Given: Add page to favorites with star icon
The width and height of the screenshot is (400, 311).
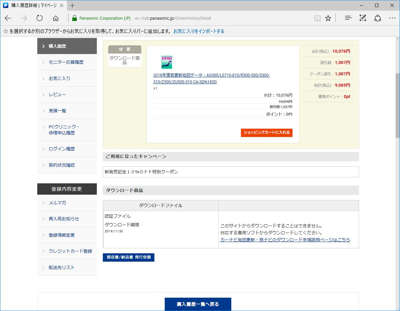Looking at the screenshot, I should [x=328, y=18].
